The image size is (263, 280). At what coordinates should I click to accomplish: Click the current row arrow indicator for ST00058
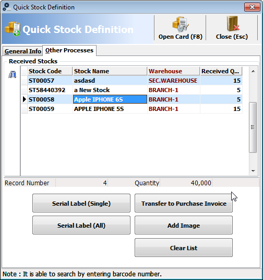tap(25, 99)
